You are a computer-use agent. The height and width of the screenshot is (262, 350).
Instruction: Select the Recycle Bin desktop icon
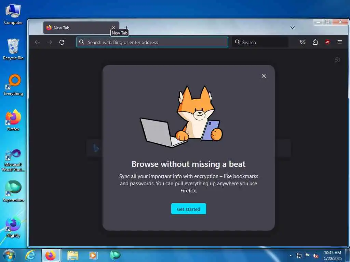tap(13, 49)
